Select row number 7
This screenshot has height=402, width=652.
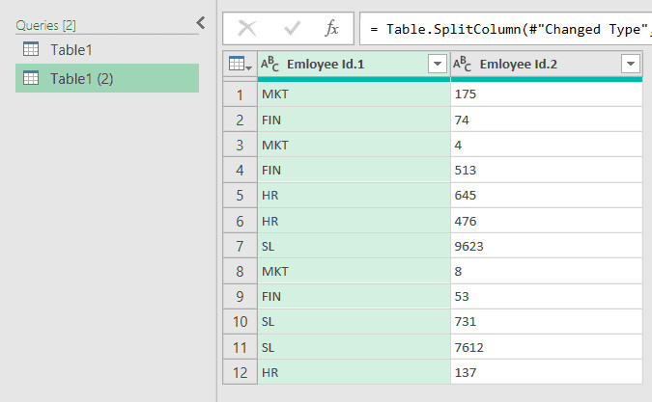[x=240, y=246]
